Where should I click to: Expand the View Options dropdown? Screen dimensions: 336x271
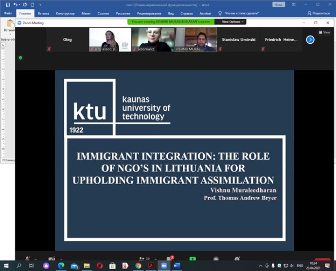click(x=232, y=22)
